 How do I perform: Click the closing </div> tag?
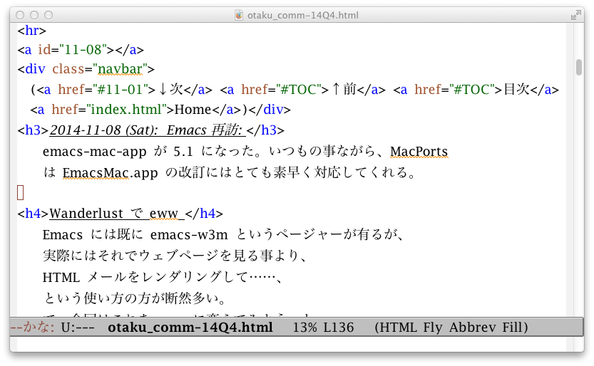tap(270, 110)
